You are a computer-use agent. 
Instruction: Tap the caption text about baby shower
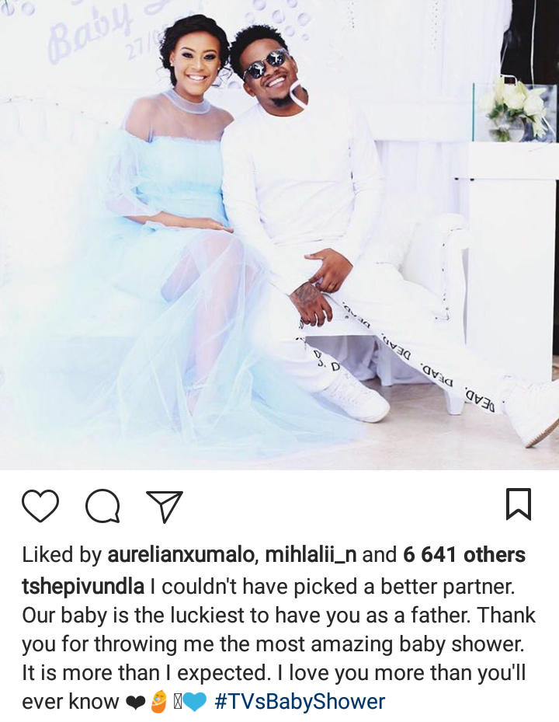click(279, 644)
